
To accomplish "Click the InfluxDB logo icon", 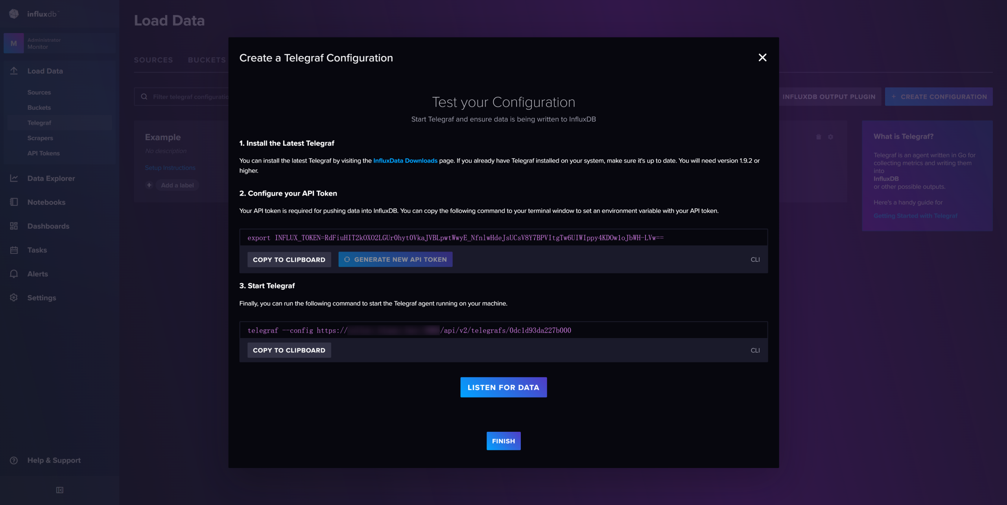I will coord(14,14).
